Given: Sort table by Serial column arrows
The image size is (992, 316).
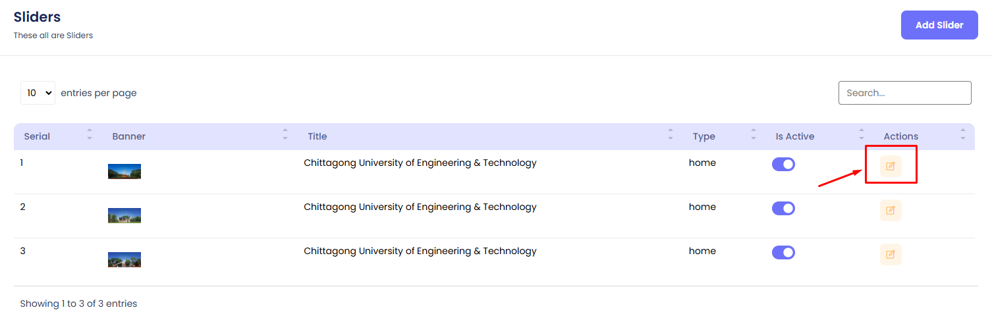Looking at the screenshot, I should [x=90, y=134].
